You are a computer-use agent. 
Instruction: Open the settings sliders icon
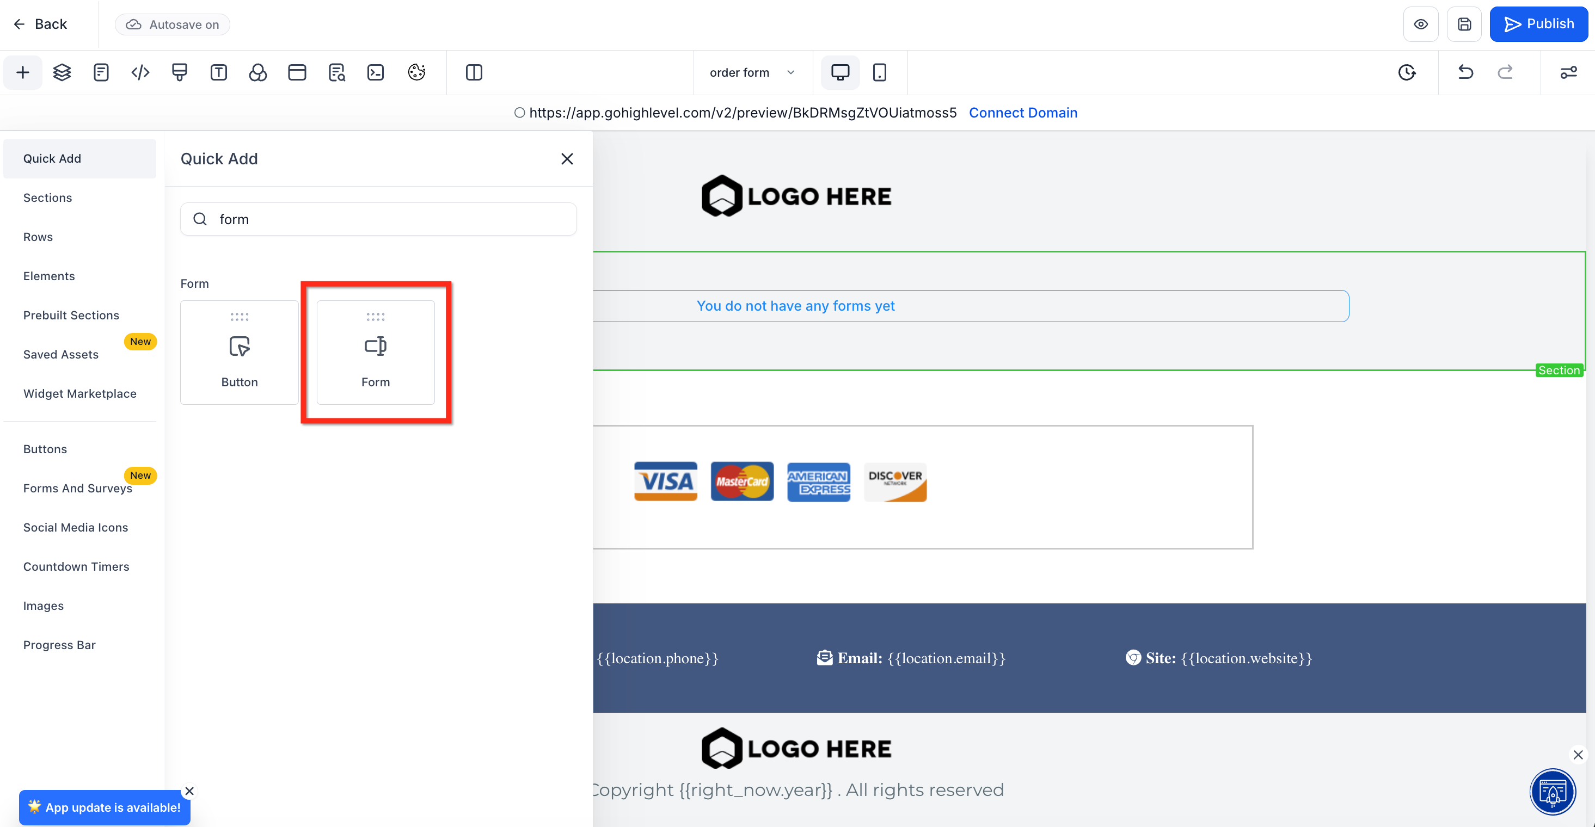pyautogui.click(x=1568, y=72)
